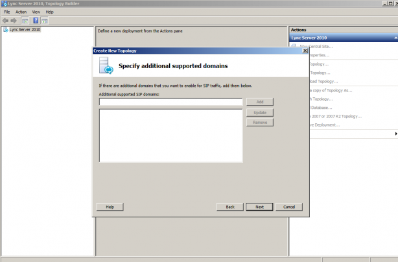This screenshot has width=398, height=262.
Task: Click the Add button
Action: tap(260, 102)
